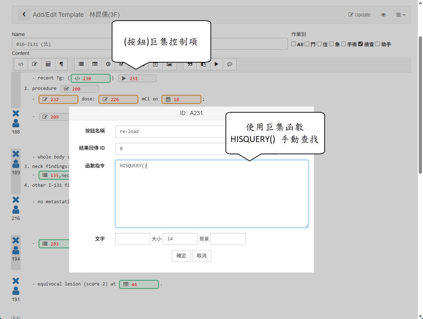The image size is (423, 319).
Task: Click the comment bubble toolbar icon
Action: click(230, 64)
